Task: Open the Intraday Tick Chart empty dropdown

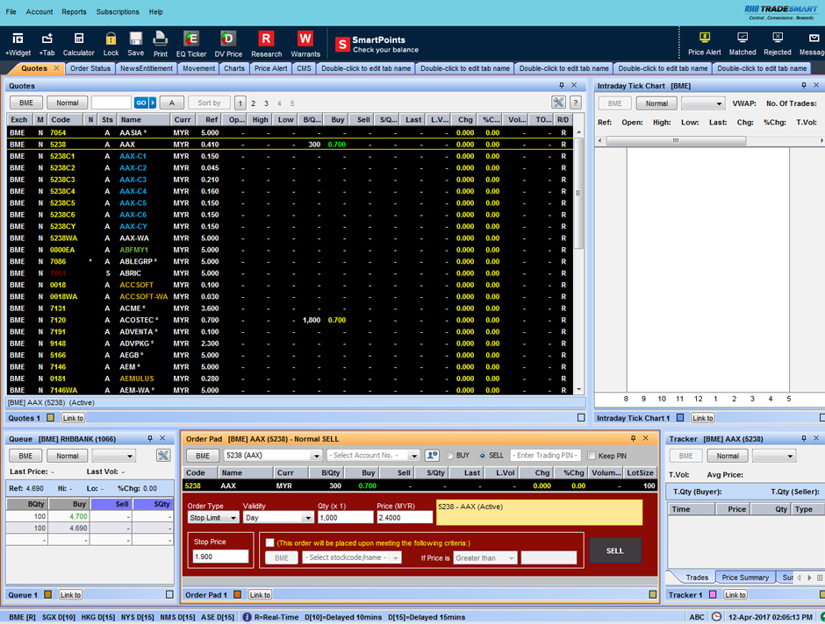Action: pos(703,103)
